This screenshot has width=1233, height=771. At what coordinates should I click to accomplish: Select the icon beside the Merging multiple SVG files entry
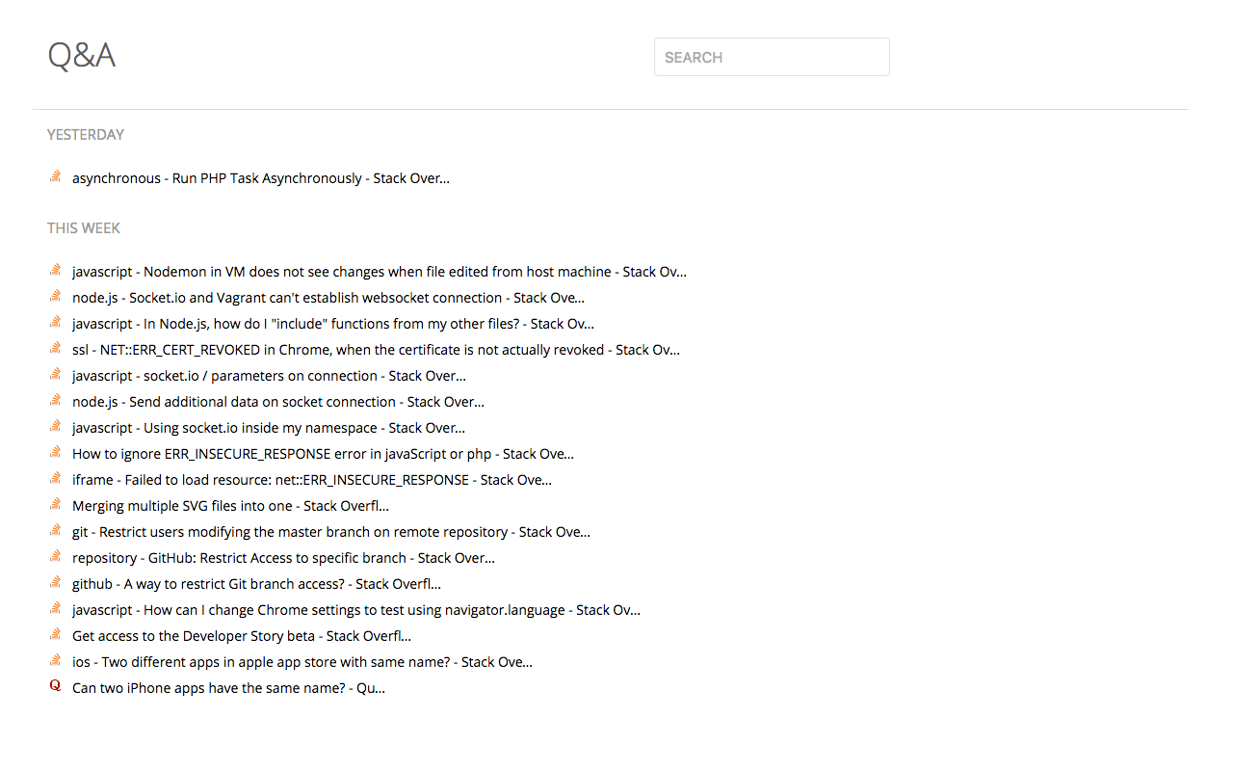(55, 503)
